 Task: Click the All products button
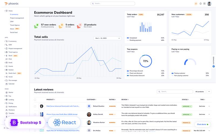200,92
